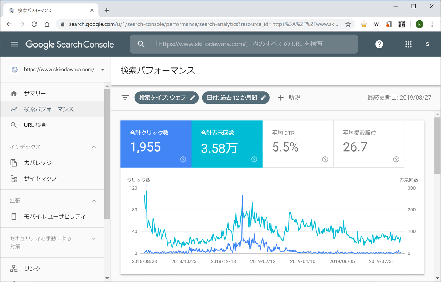Select the ski-odawara.com property name
Screen dimensions: 441x282
(59, 70)
